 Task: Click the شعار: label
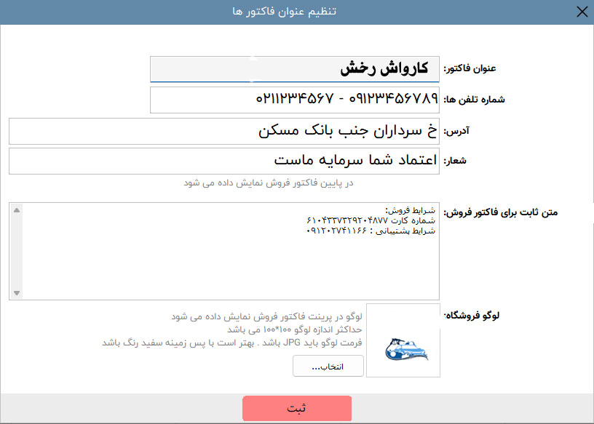(x=454, y=161)
